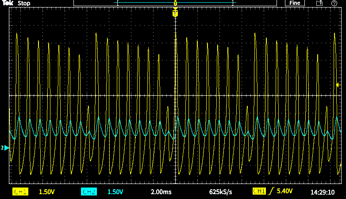Click the Tek logo in the corner
This screenshot has width=346, height=199.
tap(7, 3)
